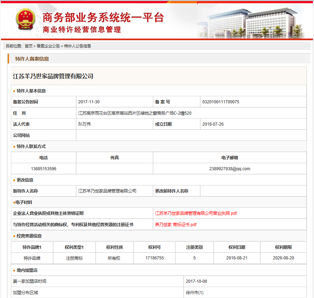Click the 境内加盟店 section heading
This screenshot has height=298, width=314.
click(27, 270)
